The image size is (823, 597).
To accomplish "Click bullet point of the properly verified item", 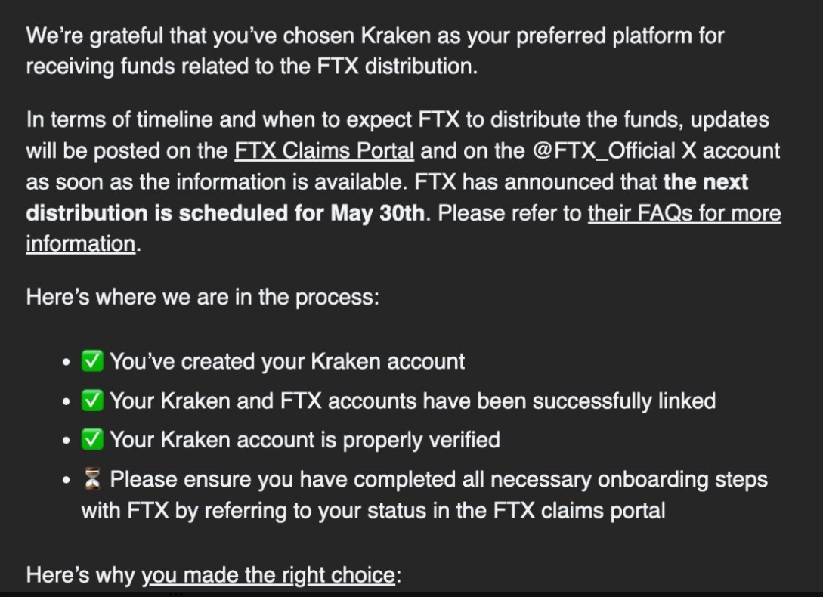I will (68, 441).
